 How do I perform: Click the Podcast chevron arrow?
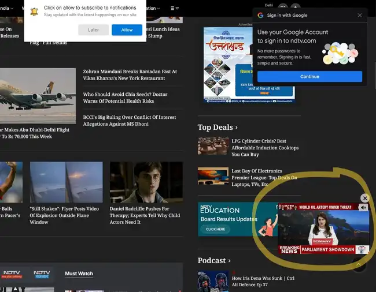click(x=230, y=261)
